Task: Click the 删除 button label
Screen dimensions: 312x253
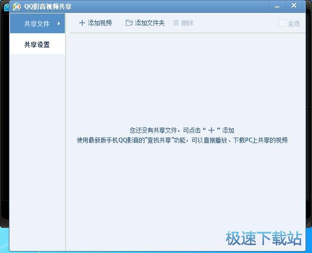Action: pyautogui.click(x=187, y=23)
